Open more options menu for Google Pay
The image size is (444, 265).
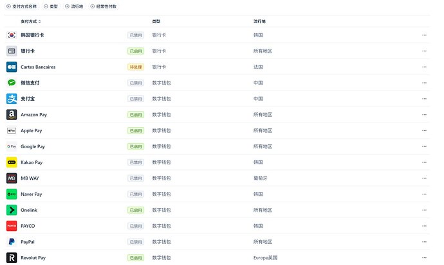424,146
